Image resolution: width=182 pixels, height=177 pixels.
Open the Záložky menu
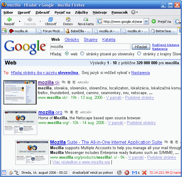(x=81, y=12)
